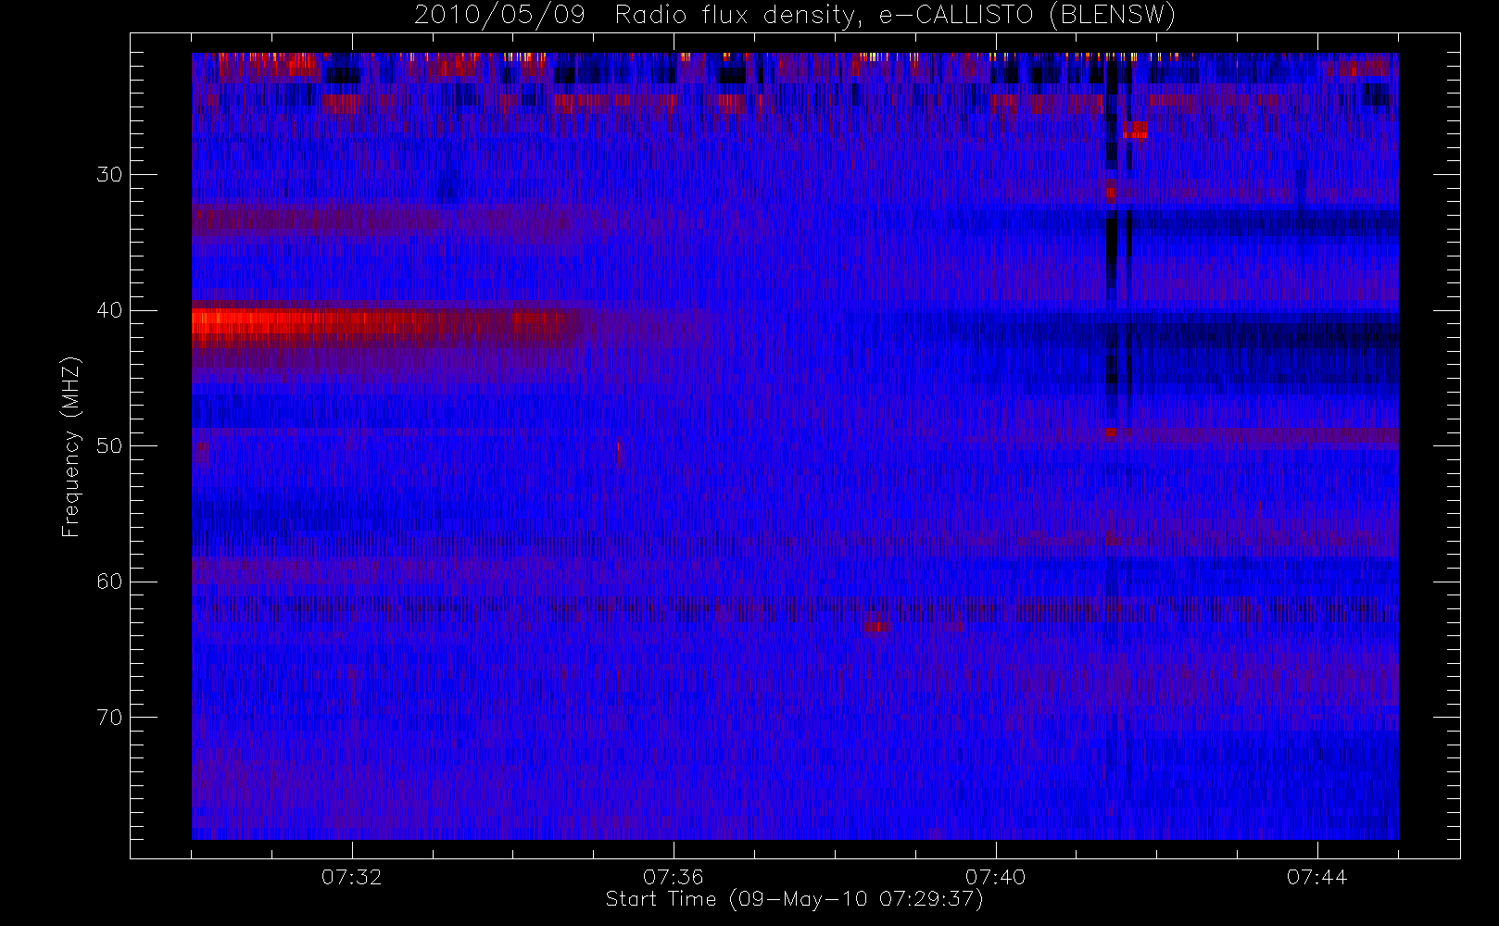Image resolution: width=1499 pixels, height=926 pixels.
Task: Click the 50 frequency tick label
Action: tap(109, 446)
